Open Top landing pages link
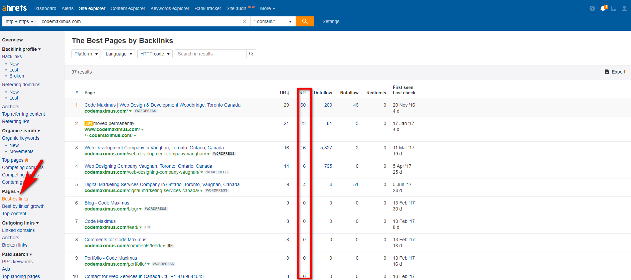631x280 pixels. [x=21, y=276]
